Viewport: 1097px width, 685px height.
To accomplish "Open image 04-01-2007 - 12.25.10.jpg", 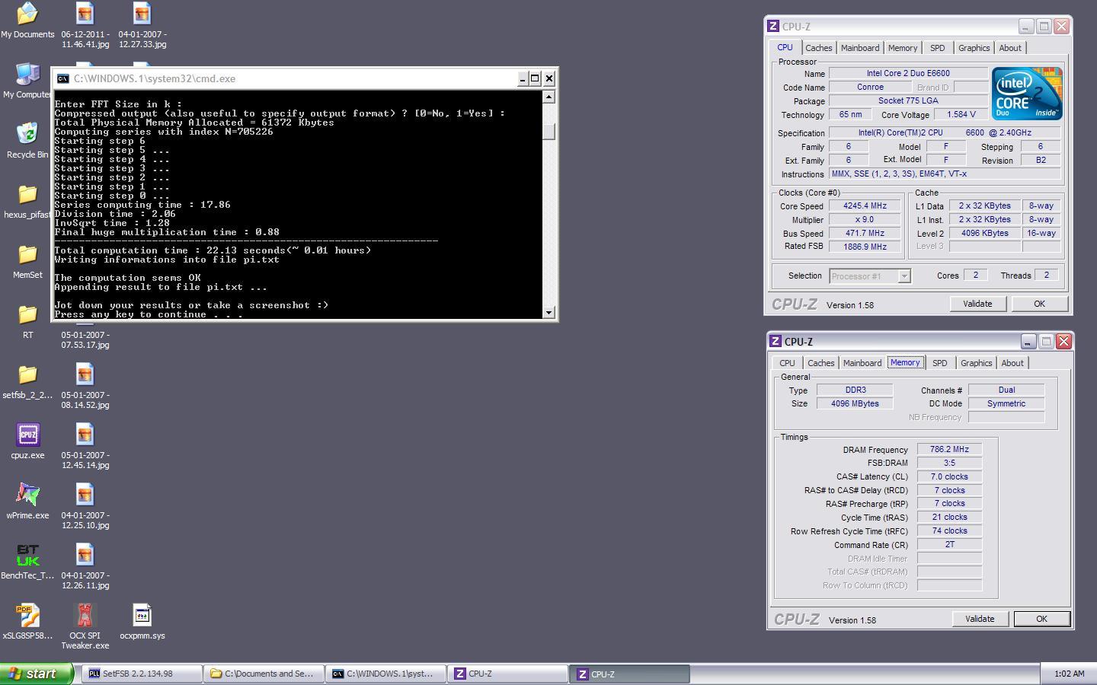I will click(x=85, y=506).
